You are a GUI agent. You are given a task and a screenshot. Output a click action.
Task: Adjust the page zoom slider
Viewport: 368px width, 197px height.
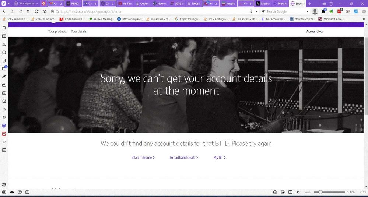tap(321, 192)
